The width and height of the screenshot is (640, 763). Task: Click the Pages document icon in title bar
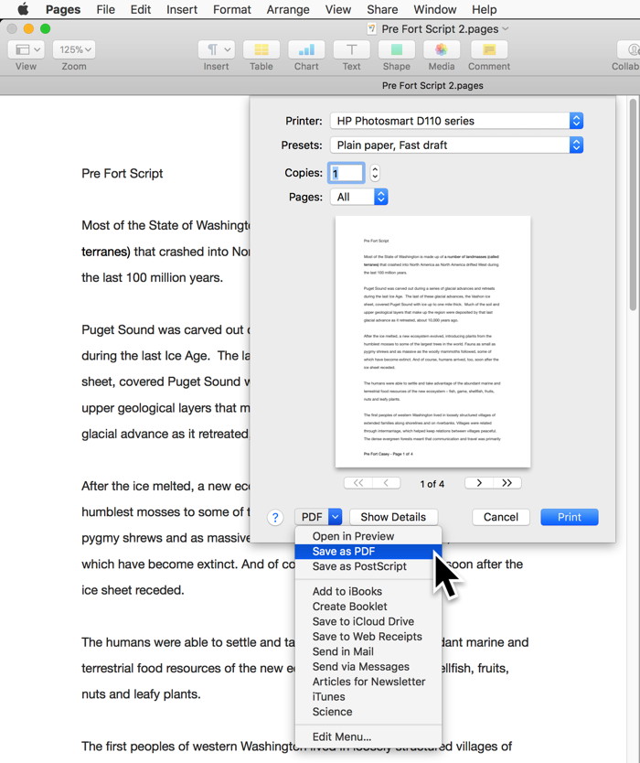pyautogui.click(x=371, y=28)
